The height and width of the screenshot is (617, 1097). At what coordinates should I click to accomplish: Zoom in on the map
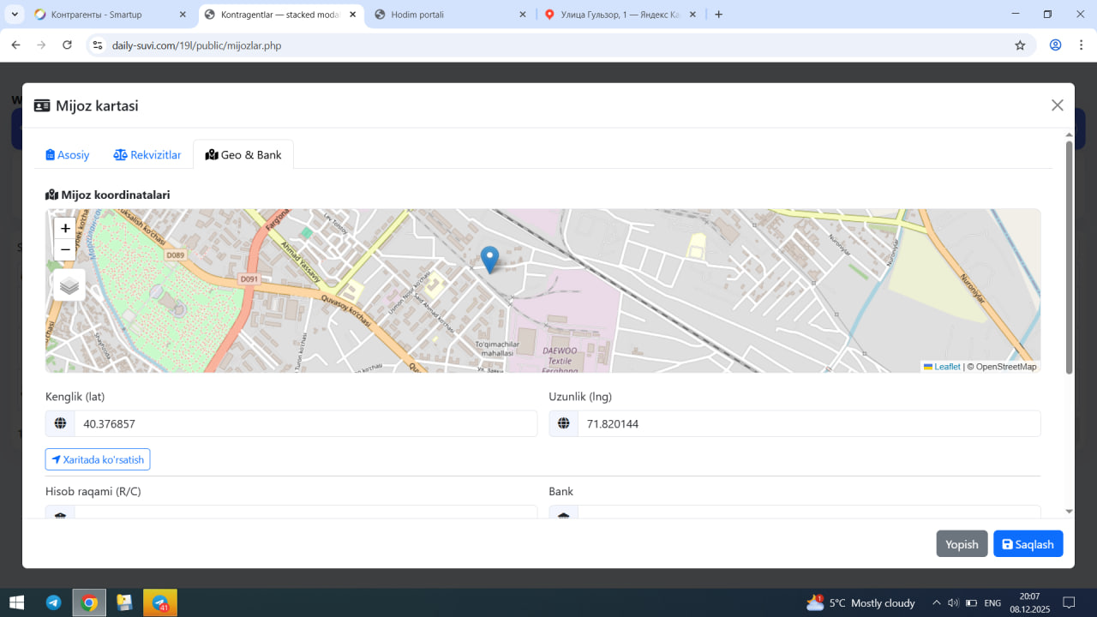(x=65, y=228)
